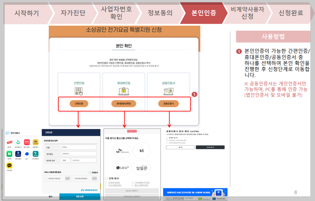
Task: Select the LG U+ carrier
Action: pos(122,168)
